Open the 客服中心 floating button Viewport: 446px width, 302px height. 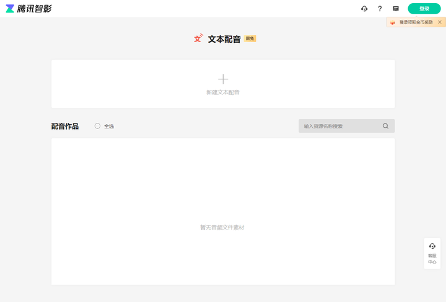(432, 254)
